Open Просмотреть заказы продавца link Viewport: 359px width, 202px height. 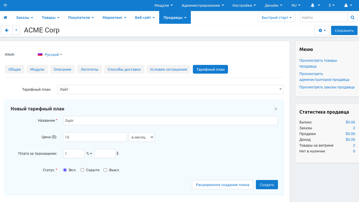327,87
